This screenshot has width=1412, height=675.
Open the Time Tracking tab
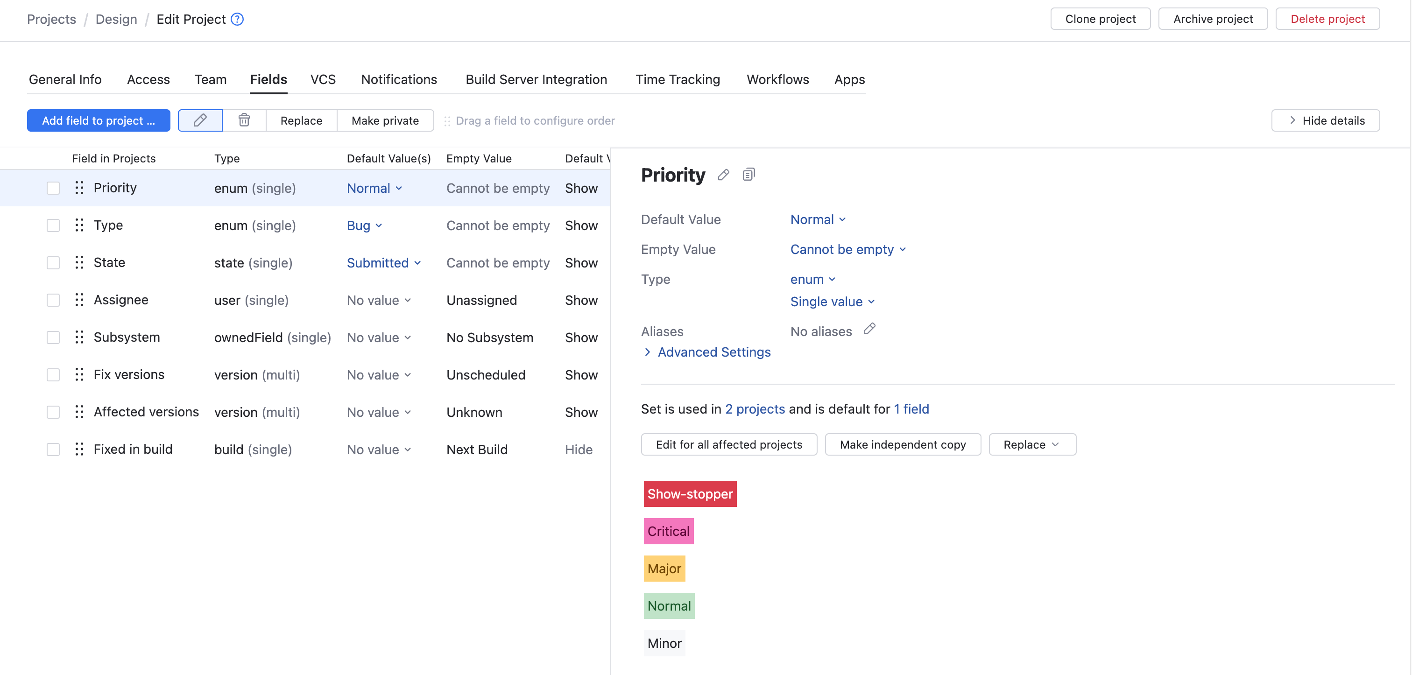click(x=678, y=79)
